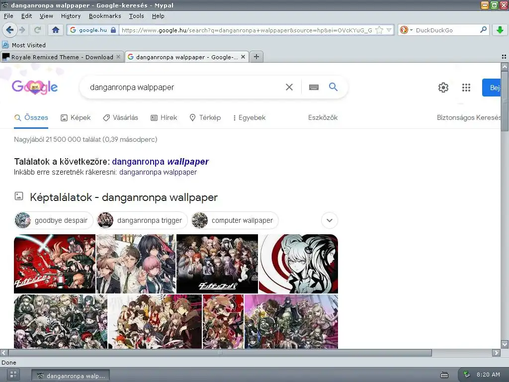Open the DuckDuckGo search engine selector
The width and height of the screenshot is (509, 382).
tap(406, 30)
